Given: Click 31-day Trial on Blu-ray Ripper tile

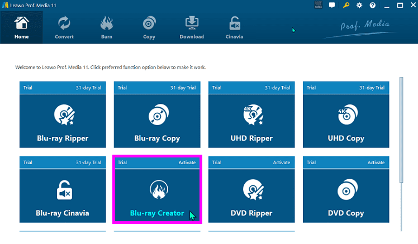Looking at the screenshot, I should point(88,88).
